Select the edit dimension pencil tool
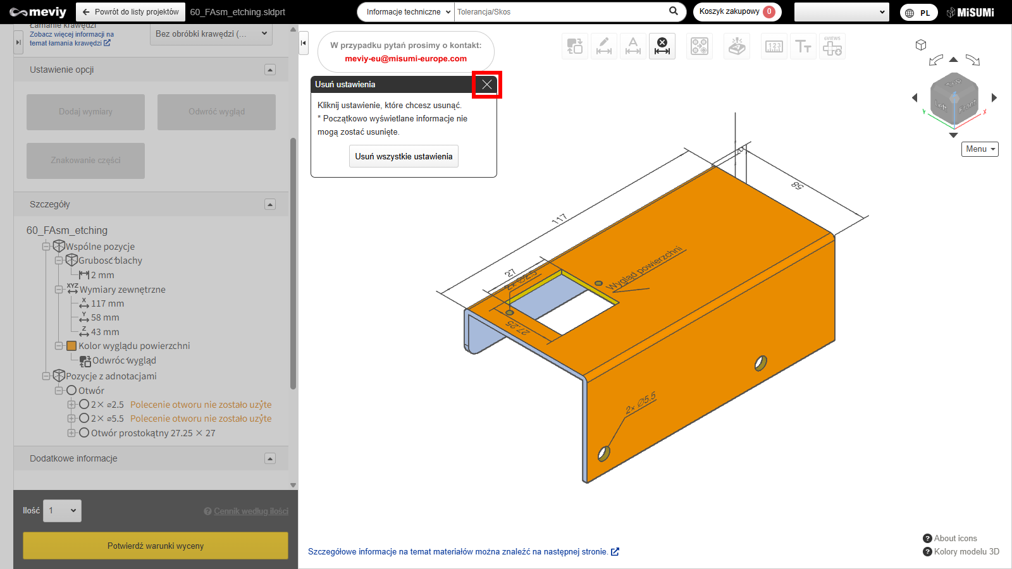The image size is (1012, 569). coord(604,46)
